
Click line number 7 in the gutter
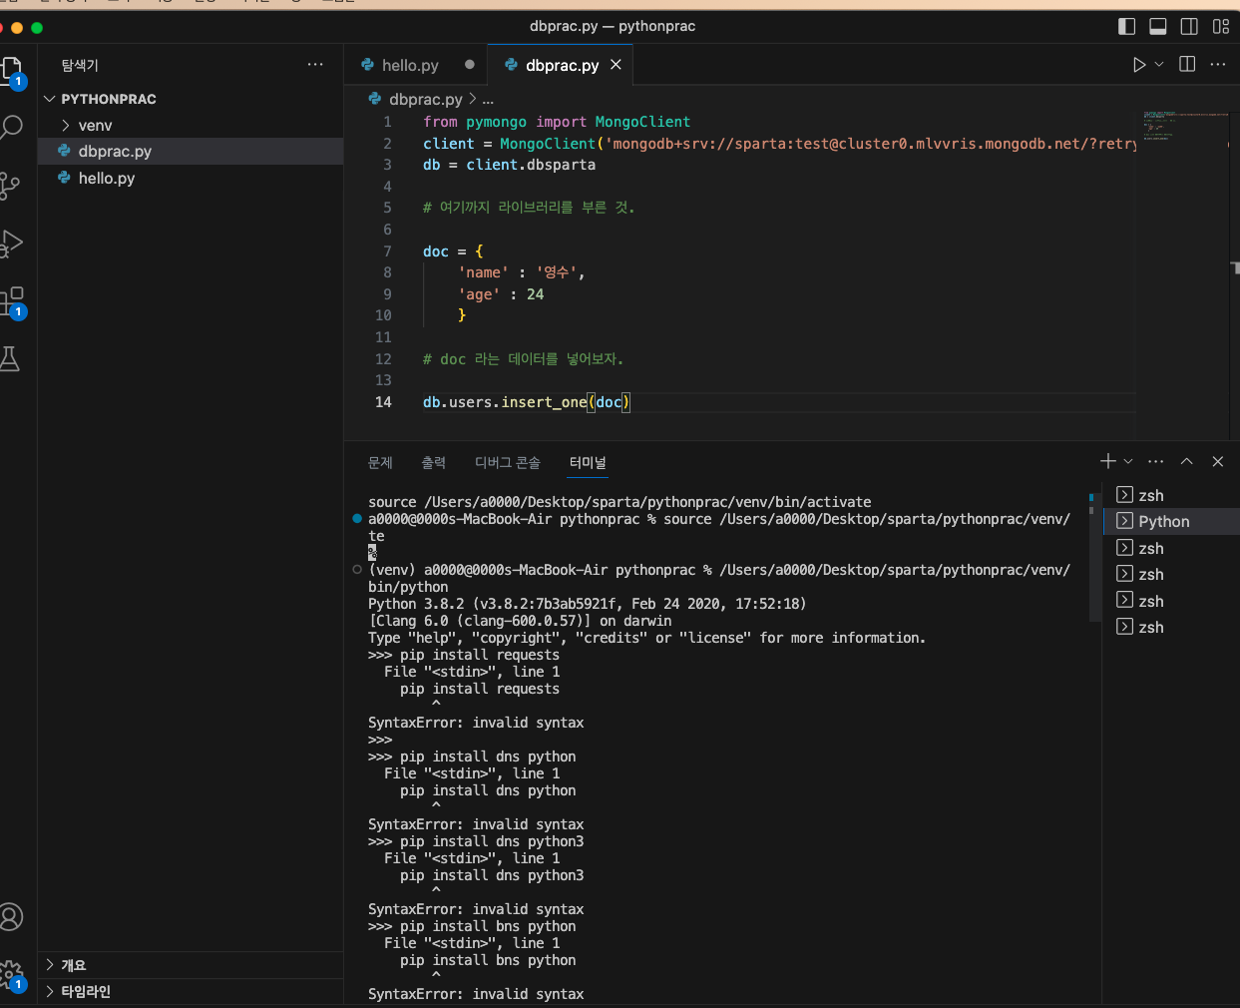pyautogui.click(x=387, y=252)
